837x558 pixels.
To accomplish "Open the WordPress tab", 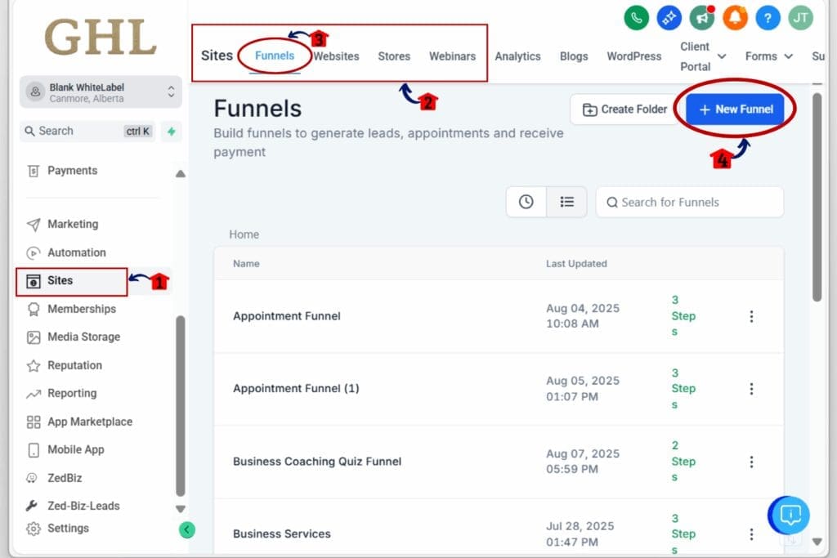I will (x=633, y=56).
